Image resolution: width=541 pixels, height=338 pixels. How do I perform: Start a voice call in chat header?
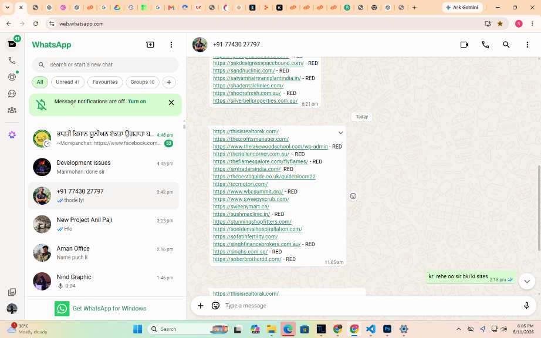[485, 45]
